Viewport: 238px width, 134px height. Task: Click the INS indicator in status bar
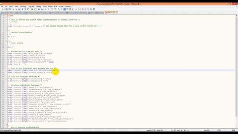(233, 130)
